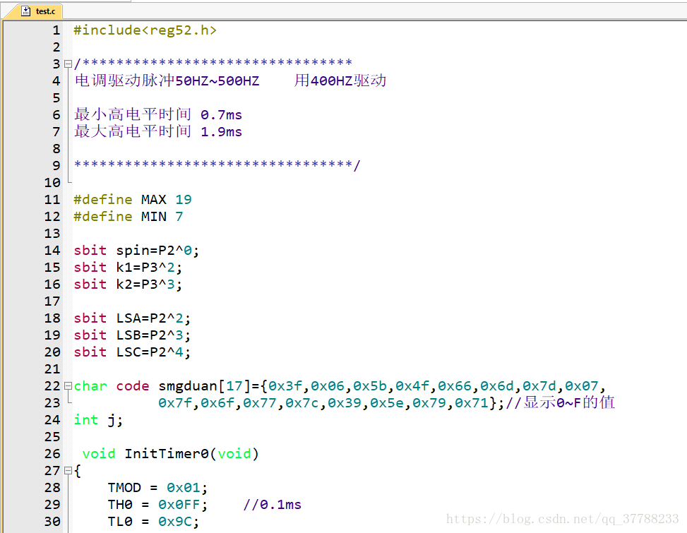
Task: Click the InitTimer0 function name
Action: (x=167, y=454)
